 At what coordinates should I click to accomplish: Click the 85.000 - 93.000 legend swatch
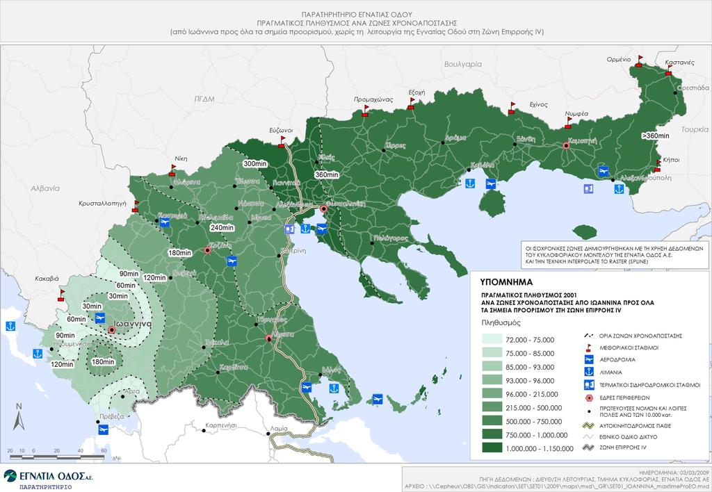pyautogui.click(x=492, y=366)
